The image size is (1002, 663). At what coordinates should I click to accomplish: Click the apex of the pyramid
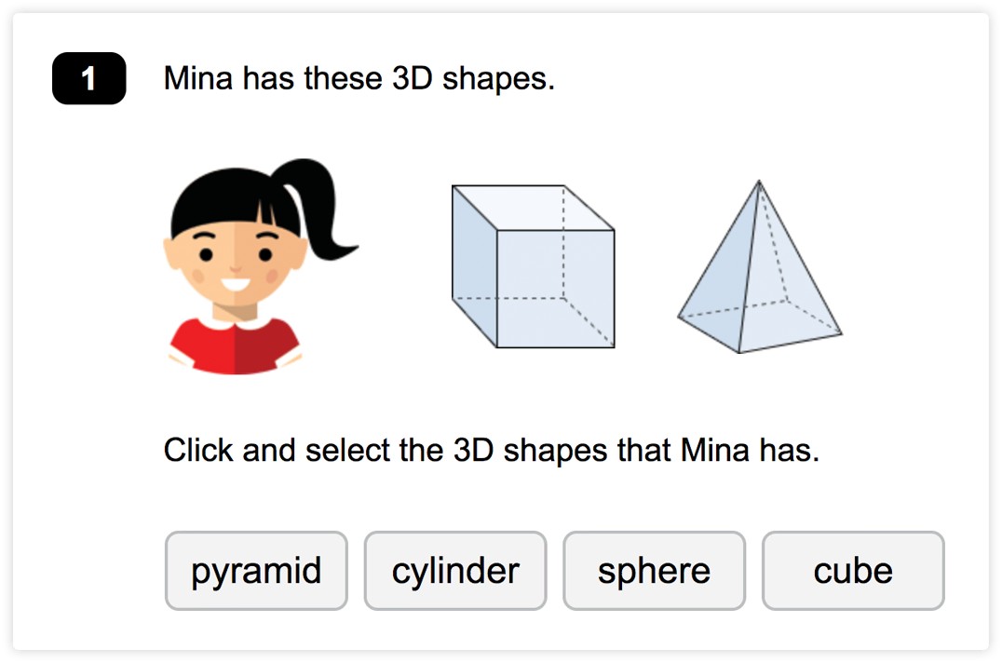tap(759, 183)
